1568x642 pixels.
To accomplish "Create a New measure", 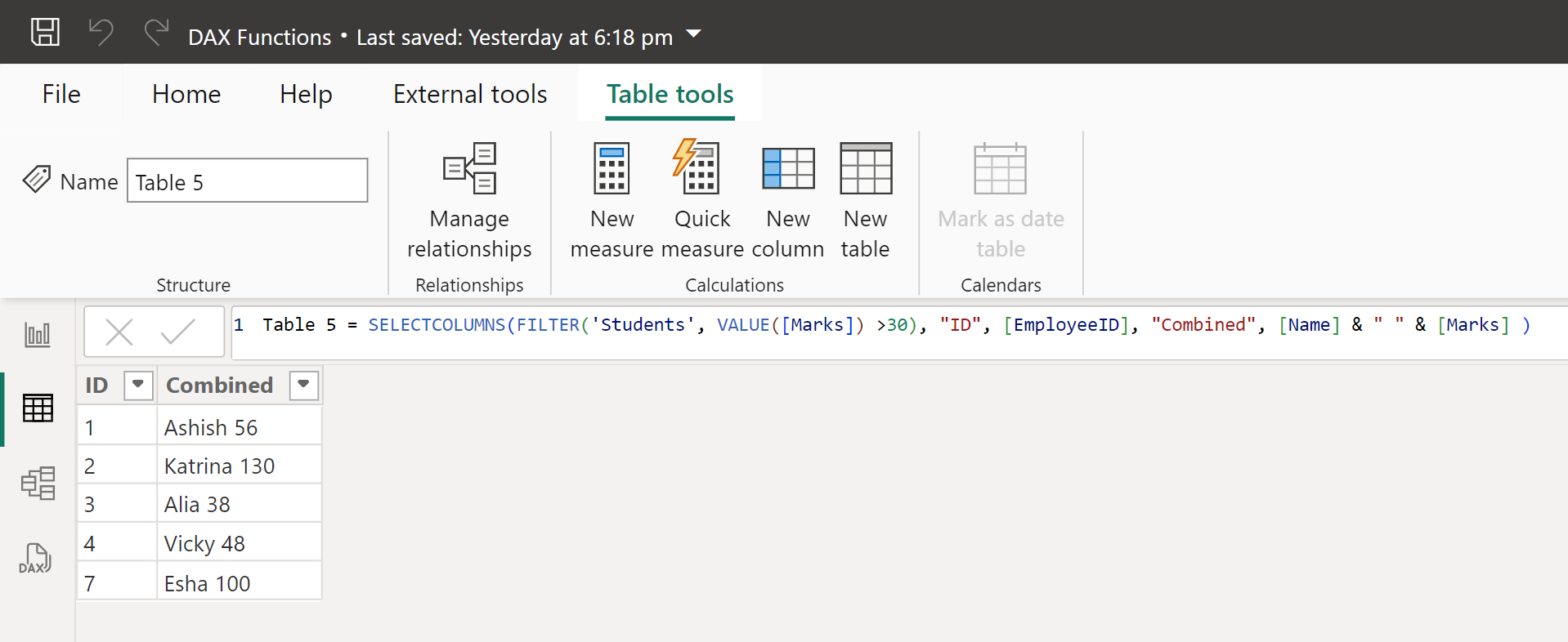I will (x=612, y=201).
